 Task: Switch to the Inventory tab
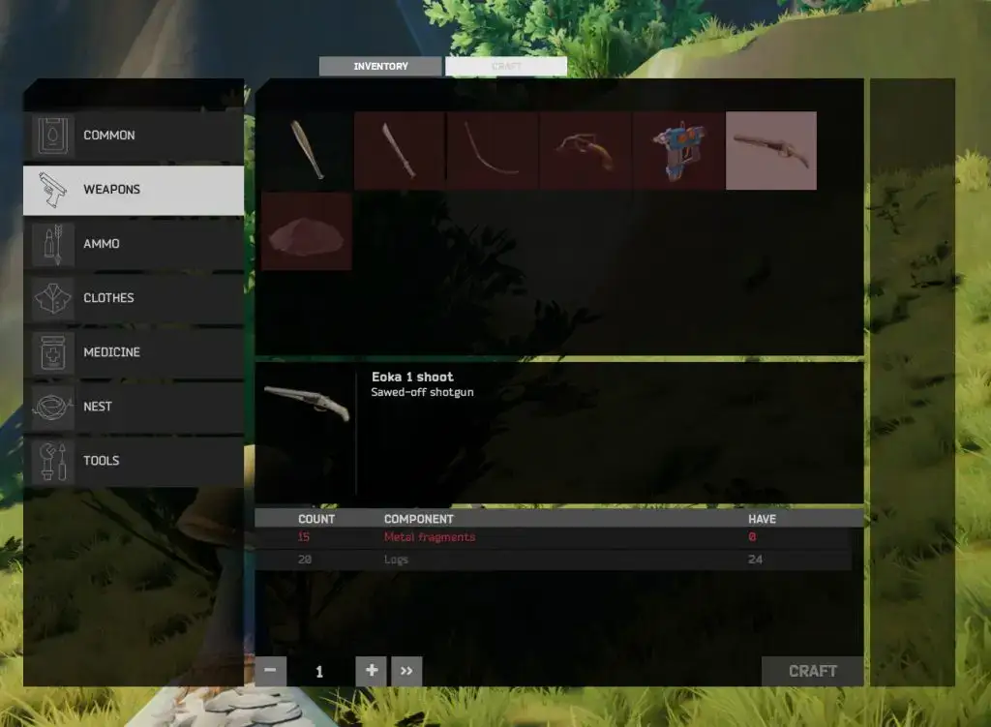(380, 67)
